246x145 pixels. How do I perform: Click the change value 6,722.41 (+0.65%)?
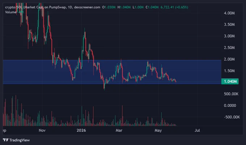coord(174,7)
